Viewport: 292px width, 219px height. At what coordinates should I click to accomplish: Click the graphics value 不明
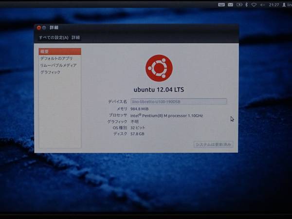click(x=134, y=122)
